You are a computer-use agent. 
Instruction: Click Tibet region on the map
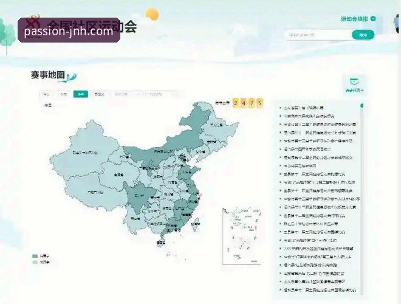(94, 192)
